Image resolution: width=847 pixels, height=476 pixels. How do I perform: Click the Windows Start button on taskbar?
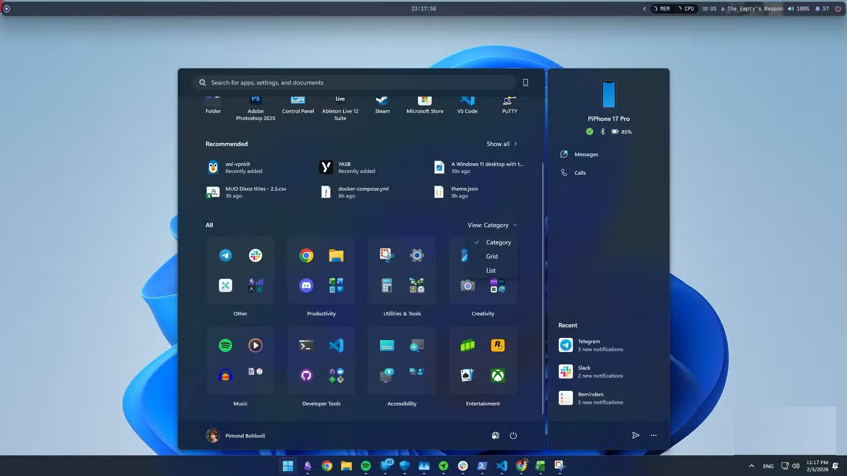(x=288, y=465)
